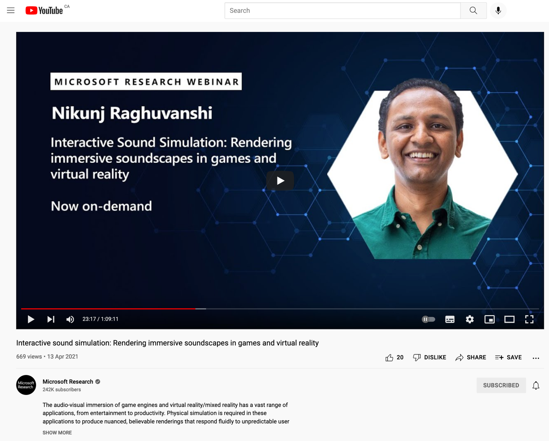549x441 pixels.
Task: Click the SHARE button
Action: [470, 358]
